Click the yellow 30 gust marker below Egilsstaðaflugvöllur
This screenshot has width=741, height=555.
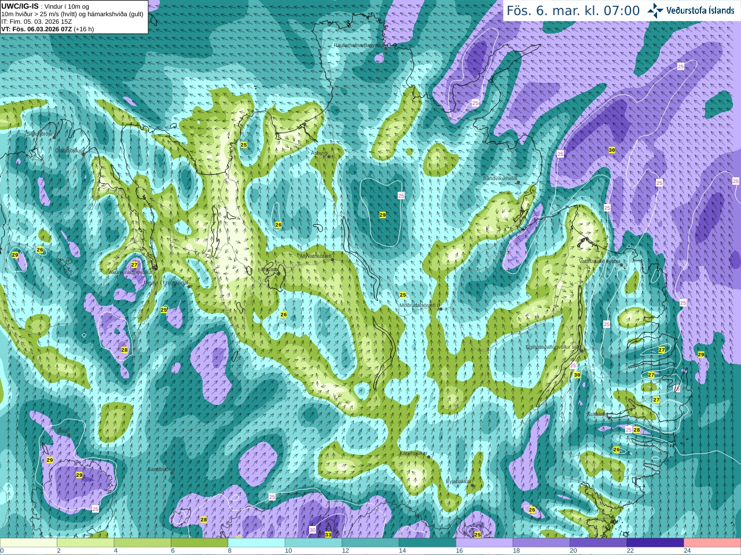(577, 375)
